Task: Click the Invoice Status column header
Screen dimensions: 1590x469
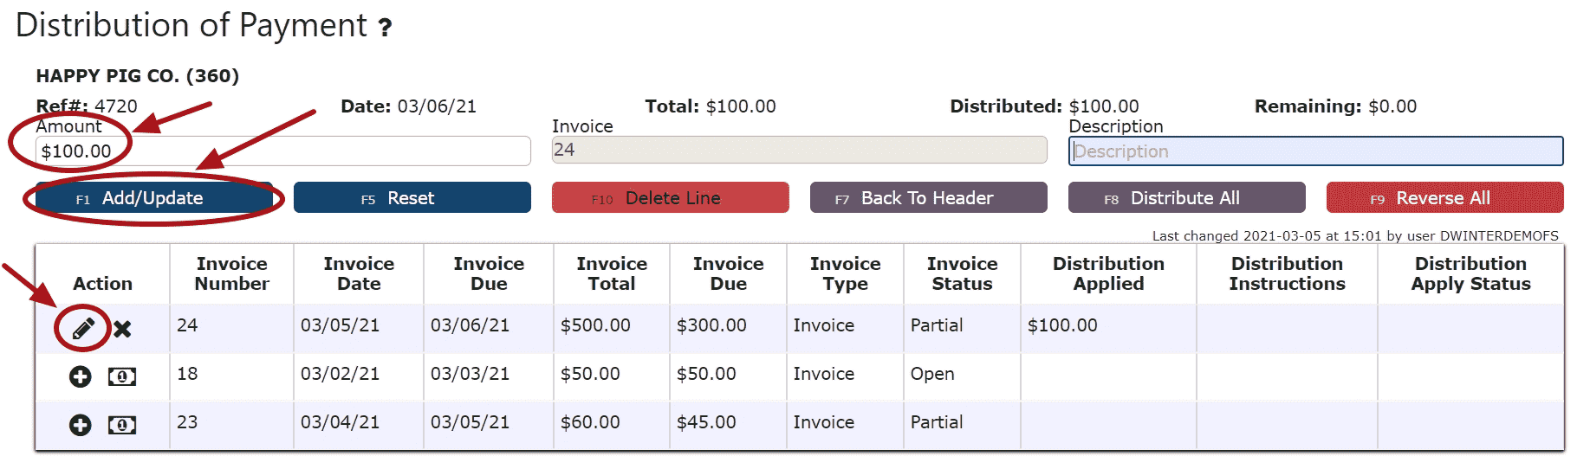Action: pos(962,273)
